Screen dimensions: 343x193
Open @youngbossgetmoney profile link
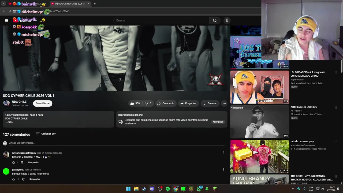click(24, 153)
